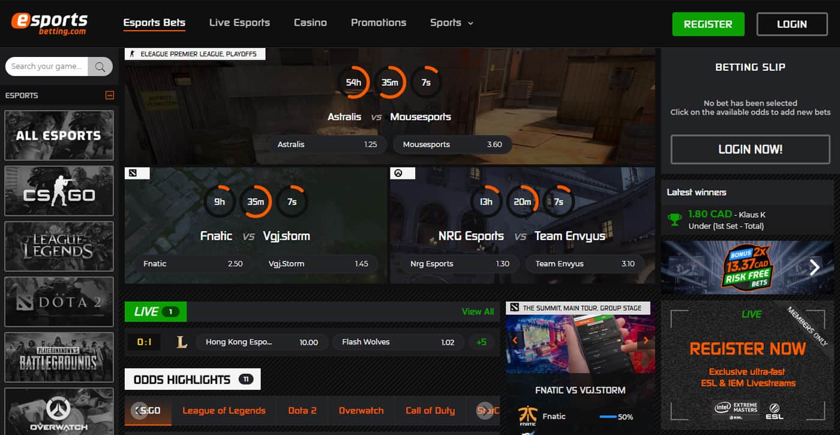Bet on Fnatic at 2.50
840x435 pixels.
pyautogui.click(x=193, y=263)
